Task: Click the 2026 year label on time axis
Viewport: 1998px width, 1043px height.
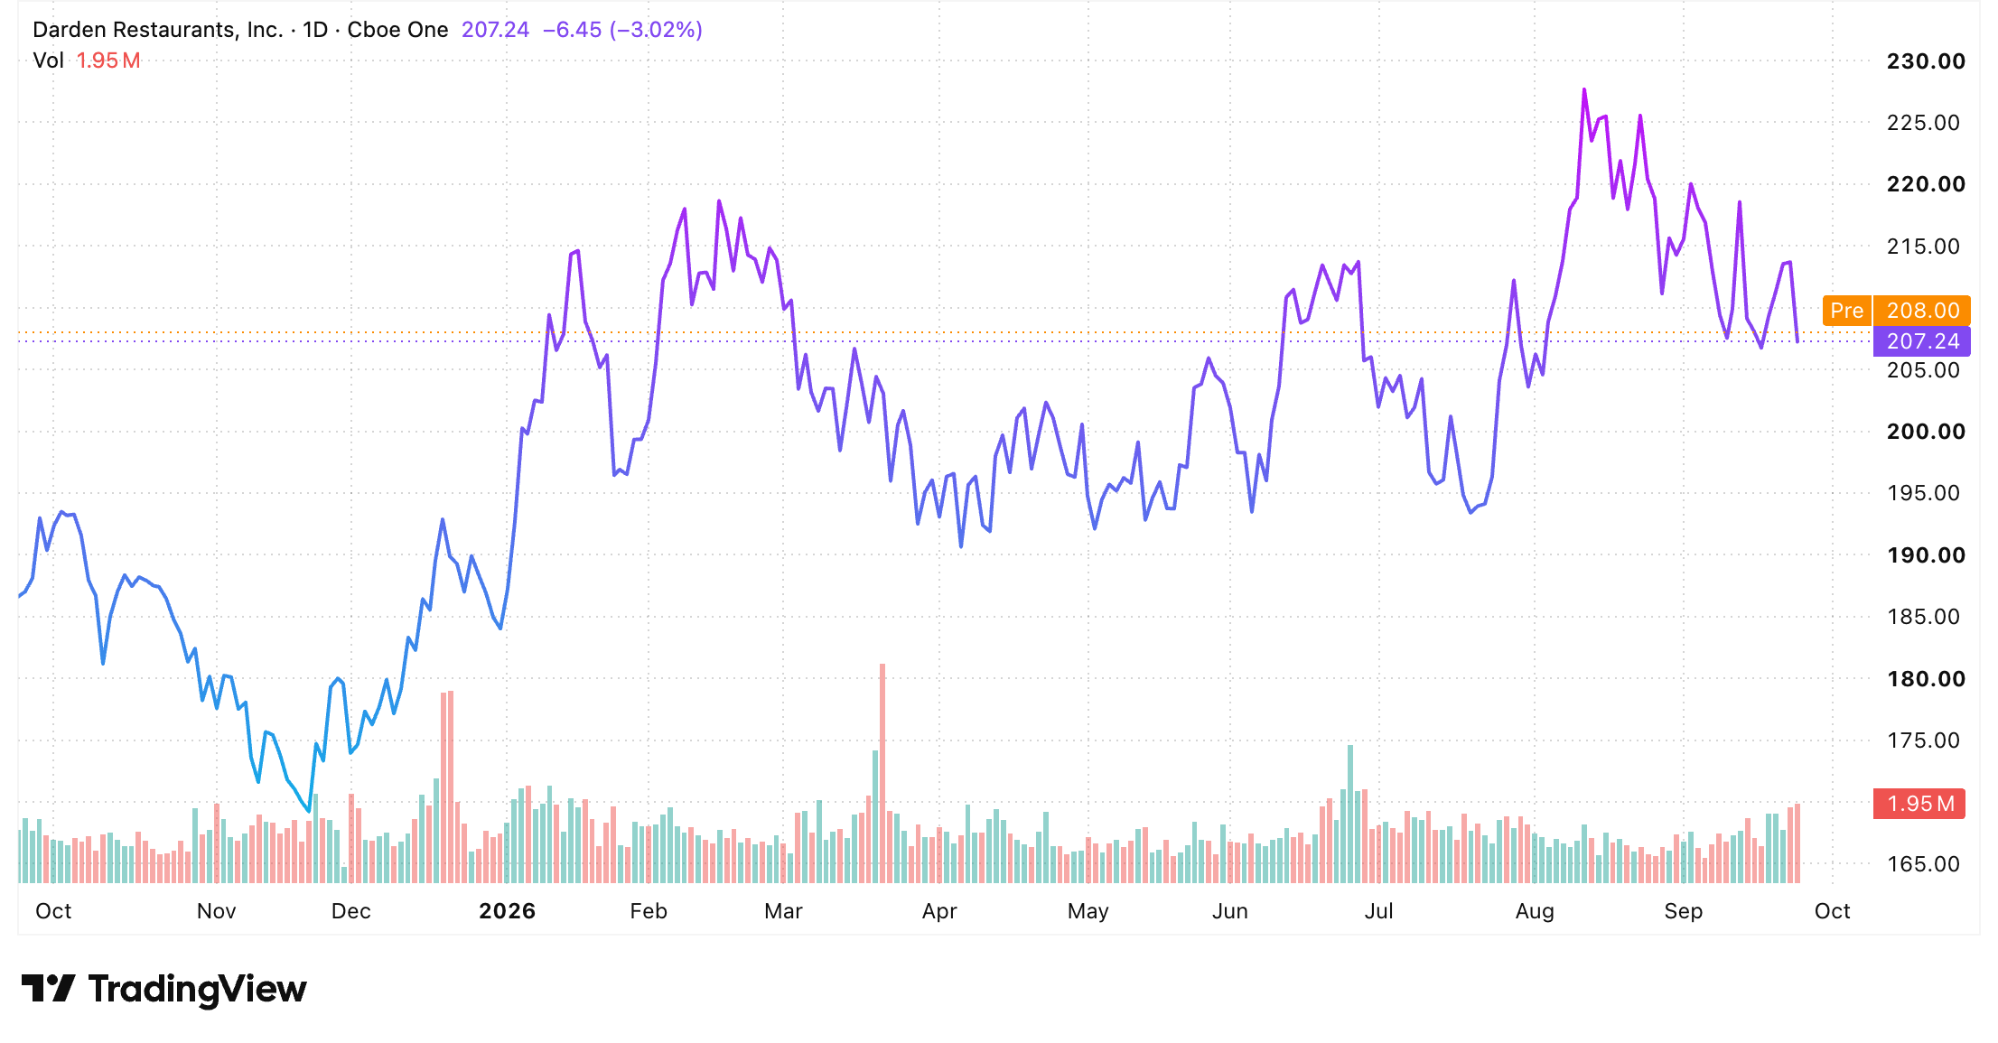Action: [x=507, y=911]
